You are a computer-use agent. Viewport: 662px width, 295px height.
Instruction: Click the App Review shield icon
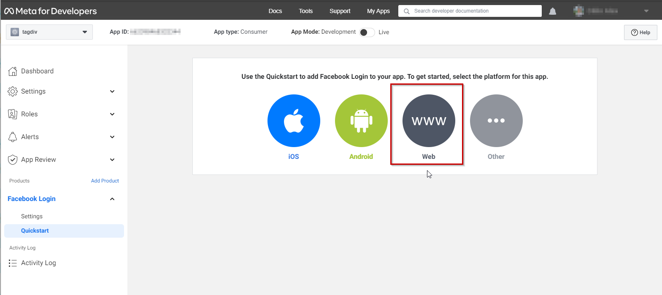click(x=13, y=160)
